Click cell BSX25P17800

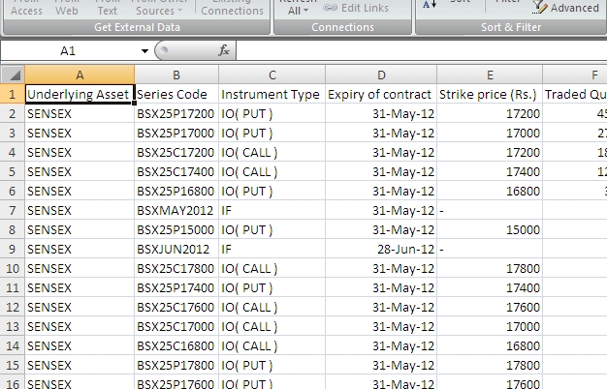coord(176,365)
